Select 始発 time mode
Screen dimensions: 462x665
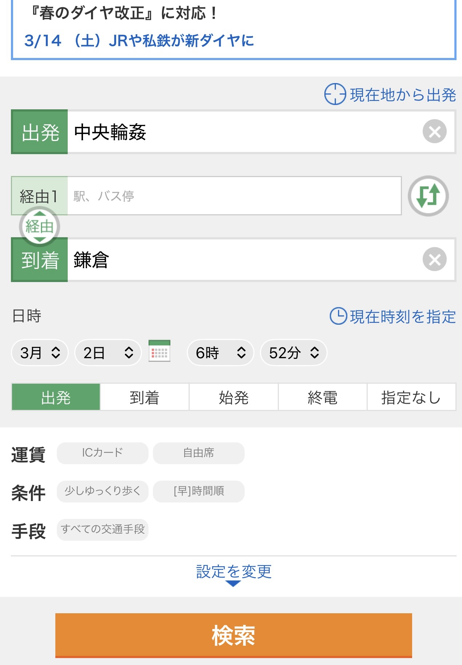[233, 397]
